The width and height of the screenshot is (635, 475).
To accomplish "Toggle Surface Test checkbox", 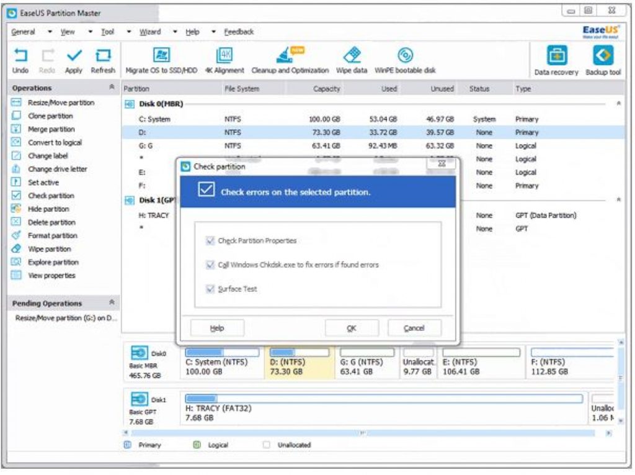I will tap(210, 289).
